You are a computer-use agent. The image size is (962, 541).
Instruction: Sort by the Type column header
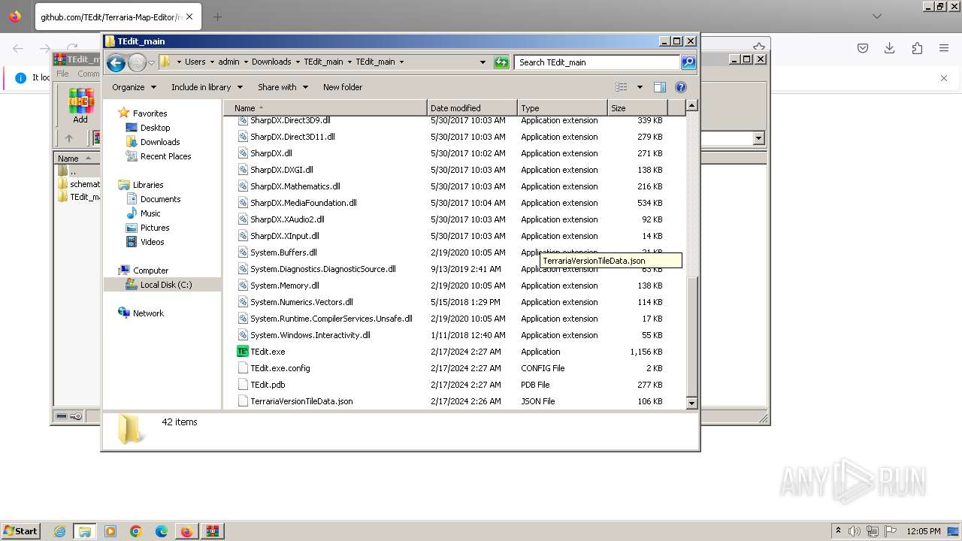coord(562,108)
